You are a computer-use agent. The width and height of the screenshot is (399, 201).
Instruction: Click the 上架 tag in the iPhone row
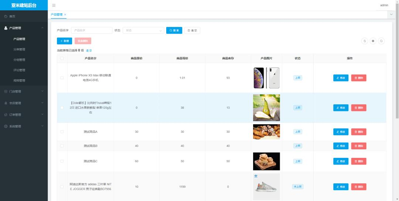[x=297, y=78]
